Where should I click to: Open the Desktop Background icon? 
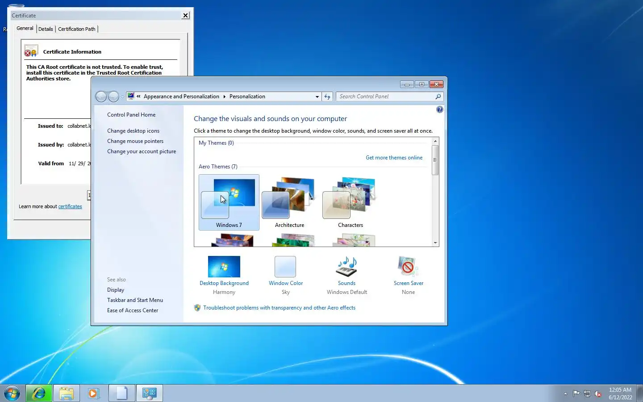point(224,267)
